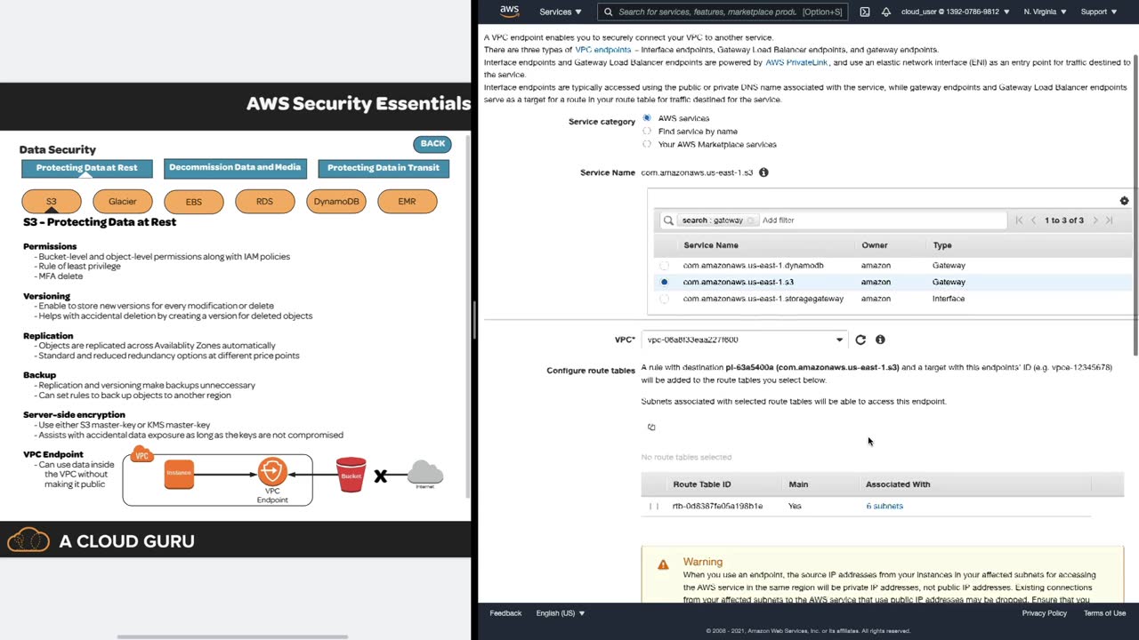Switch to Protecting Data at Rest tab
The image size is (1139, 640).
tap(87, 168)
